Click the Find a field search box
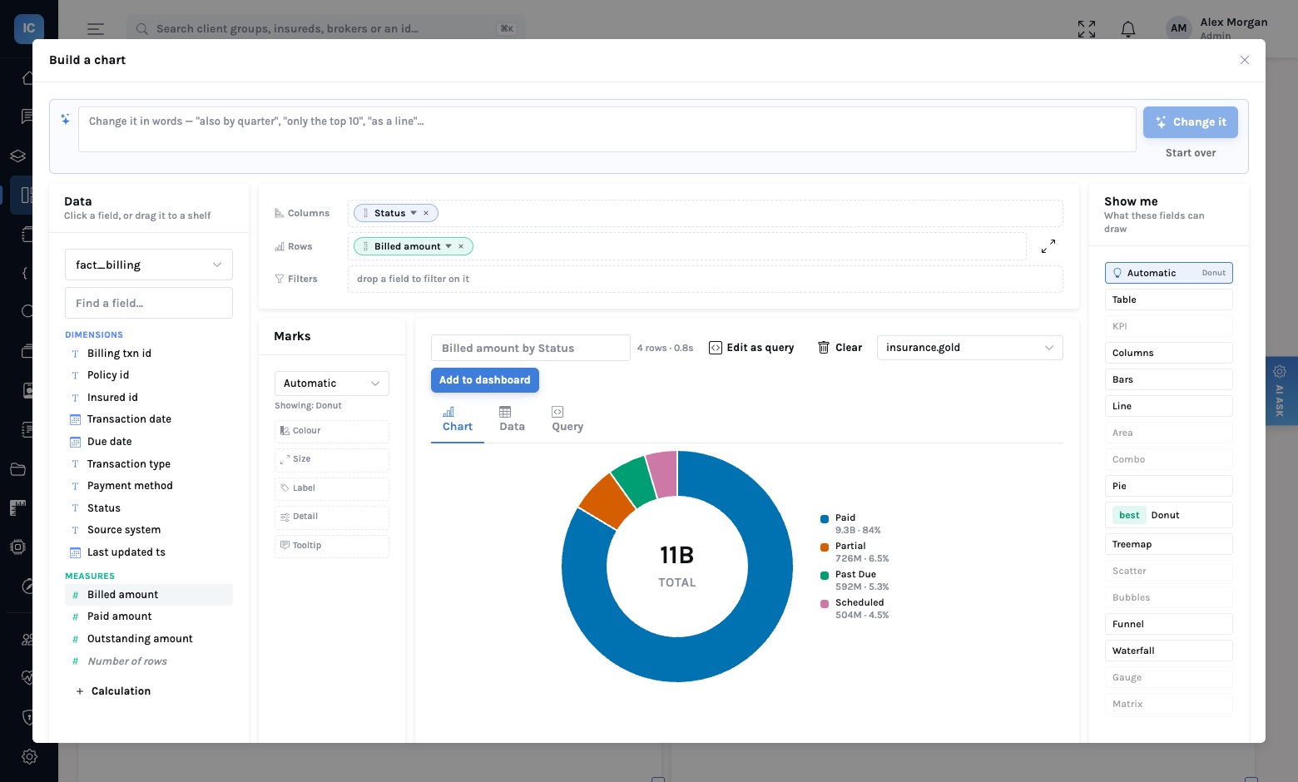 click(149, 303)
